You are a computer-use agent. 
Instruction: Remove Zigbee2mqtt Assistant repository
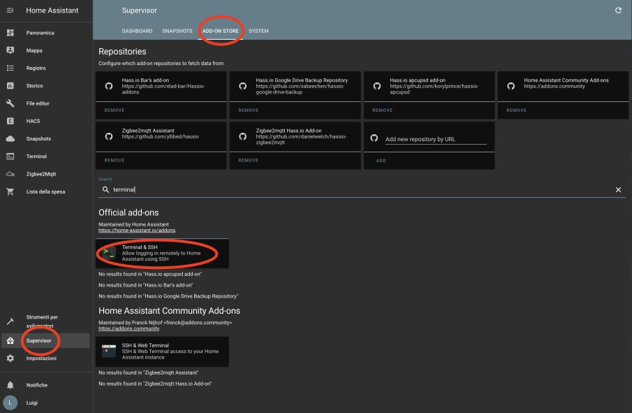coord(115,160)
